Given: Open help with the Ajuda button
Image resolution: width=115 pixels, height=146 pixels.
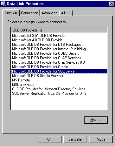Looking at the screenshot, I should coord(101,139).
